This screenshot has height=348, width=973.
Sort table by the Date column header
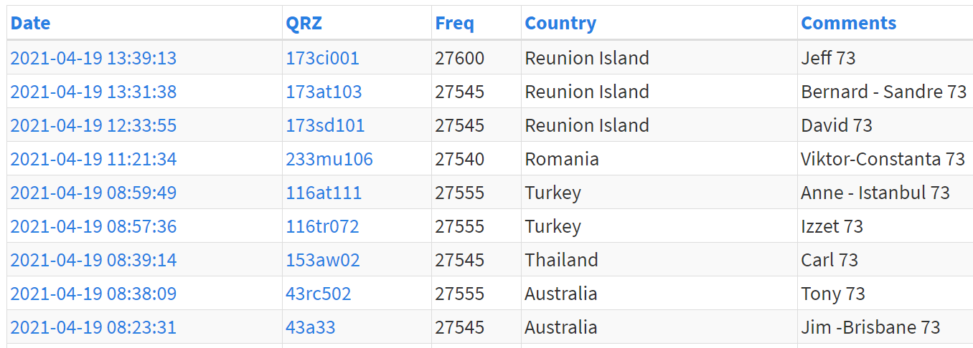(30, 23)
